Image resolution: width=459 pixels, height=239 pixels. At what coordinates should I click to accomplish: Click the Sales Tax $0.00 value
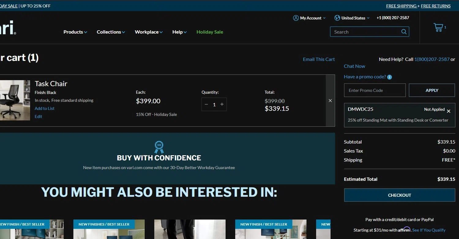point(449,151)
